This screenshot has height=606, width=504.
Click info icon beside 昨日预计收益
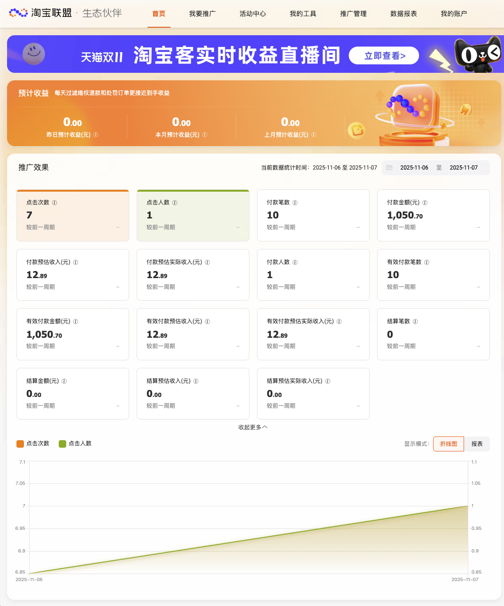(96, 135)
